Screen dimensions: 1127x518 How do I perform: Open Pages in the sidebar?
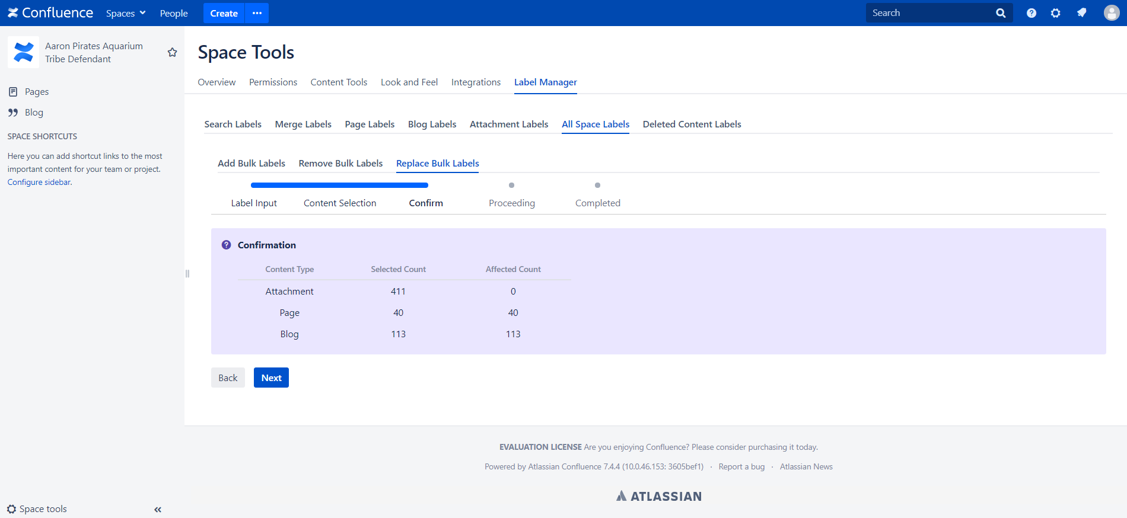click(37, 92)
